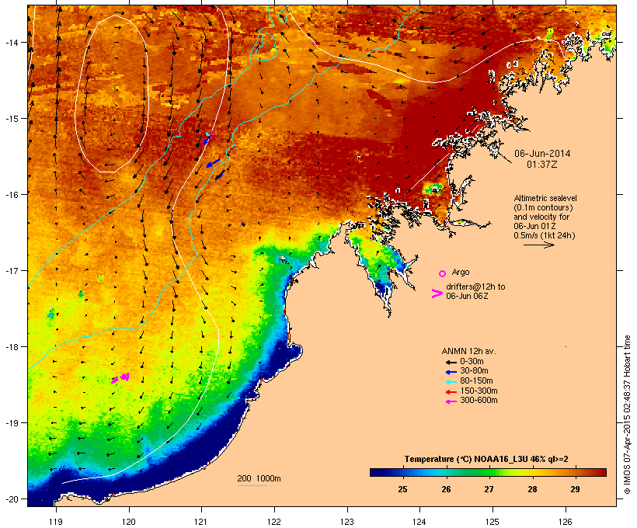Click the '30-80m' depth label
The image size is (637, 528).
click(x=474, y=371)
